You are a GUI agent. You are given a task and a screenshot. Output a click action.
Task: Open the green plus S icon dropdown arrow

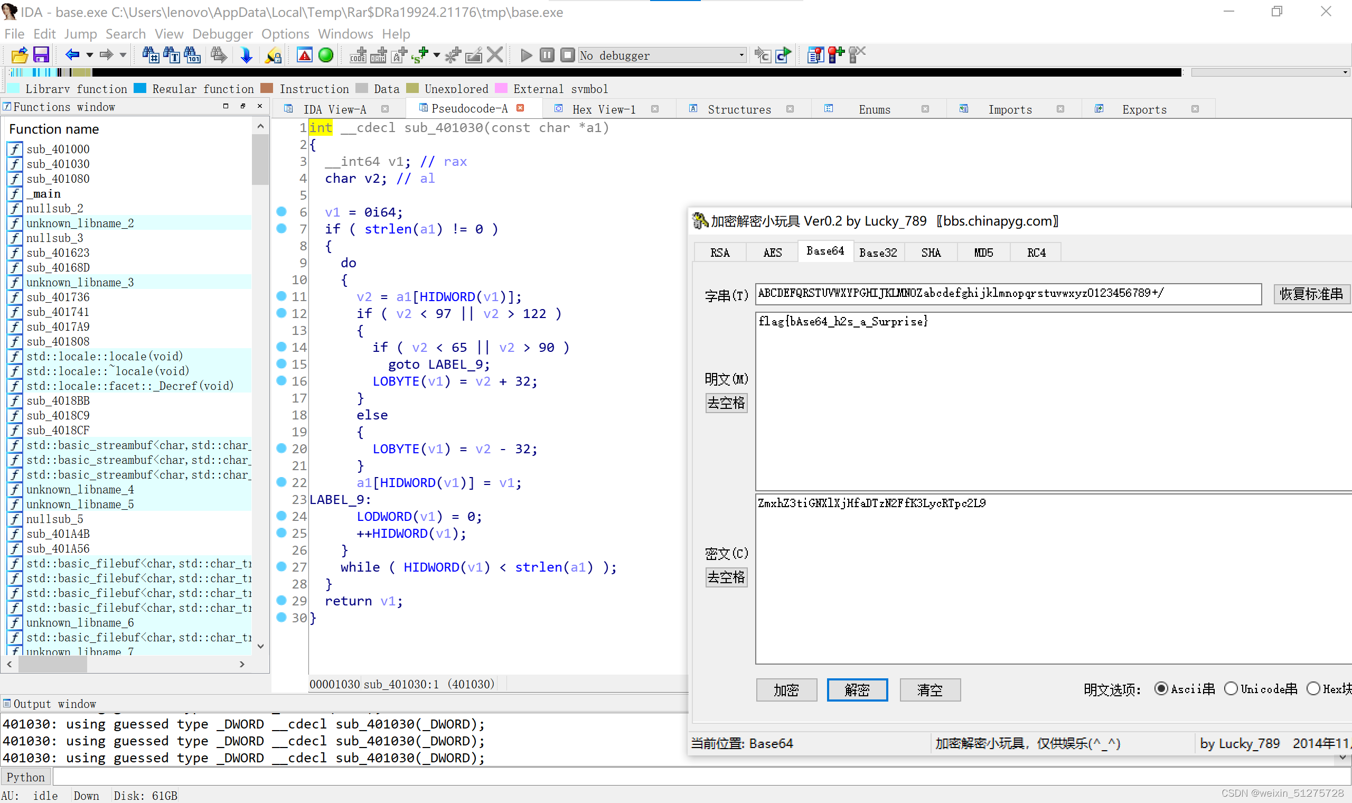[436, 55]
